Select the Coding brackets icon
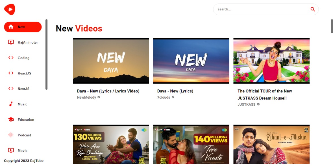Image resolution: width=333 pixels, height=166 pixels. (x=11, y=58)
